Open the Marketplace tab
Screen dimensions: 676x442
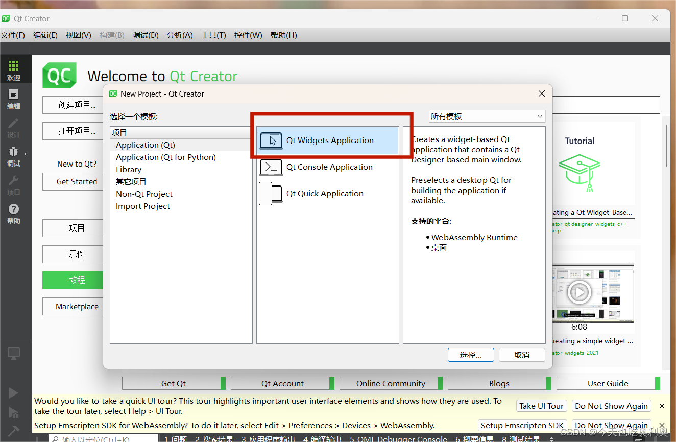click(x=73, y=306)
